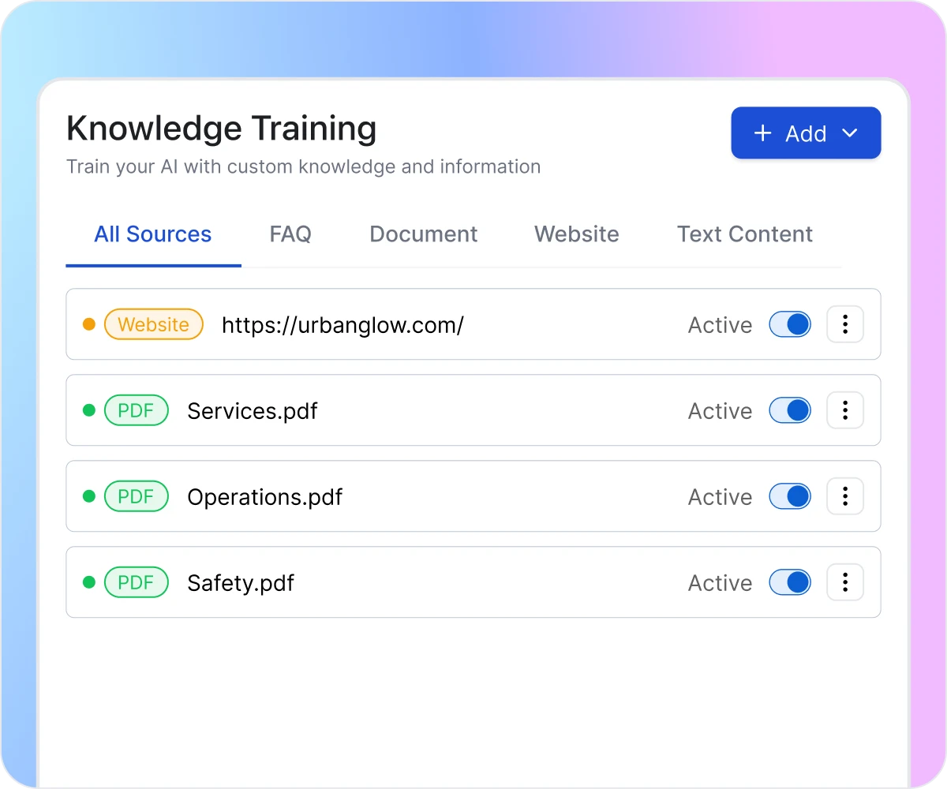The width and height of the screenshot is (947, 789).
Task: Click the orange status dot on the Website source
Action: pyautogui.click(x=89, y=324)
